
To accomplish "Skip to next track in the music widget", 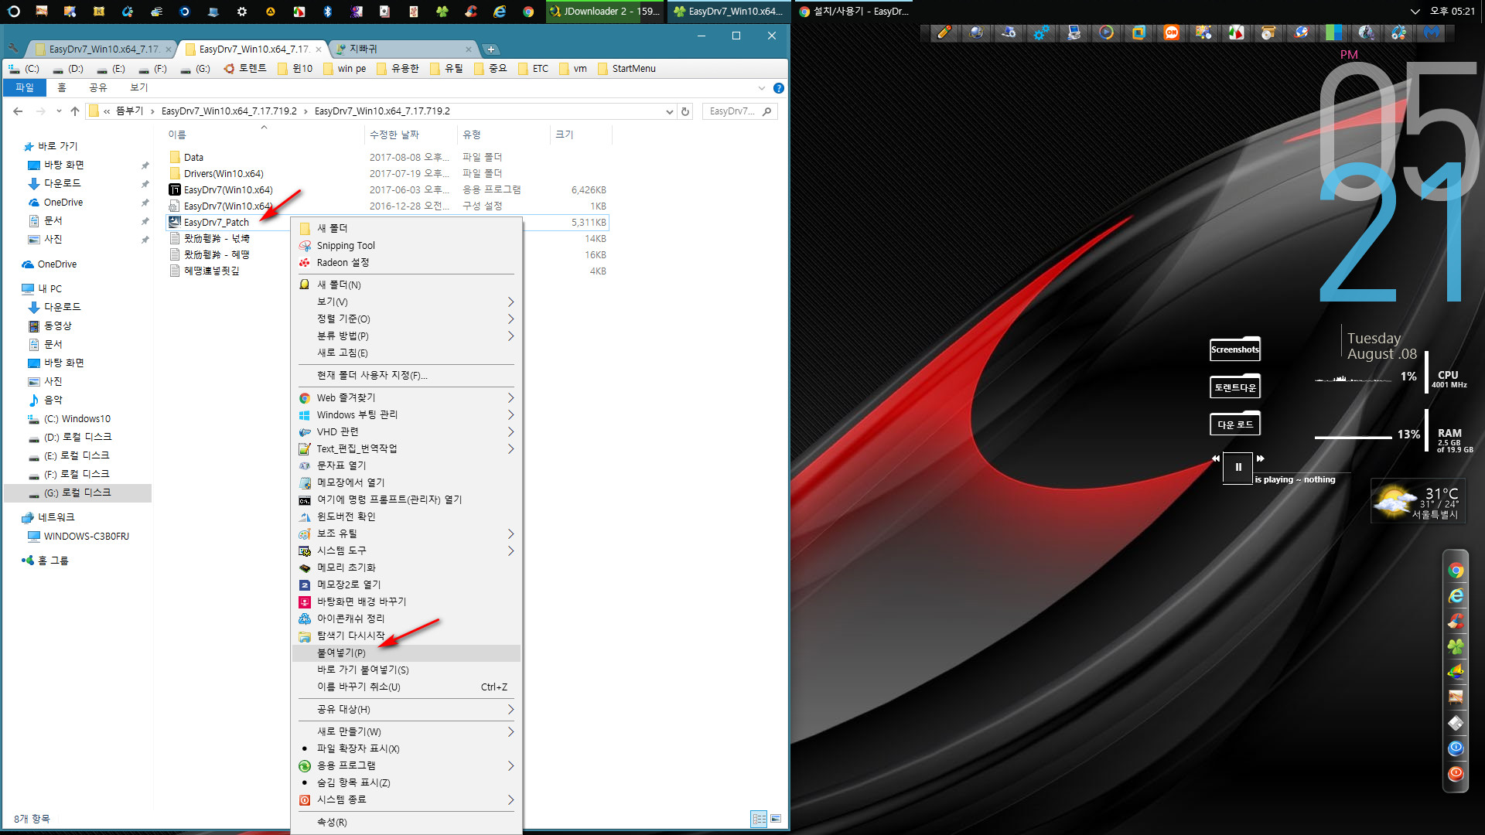I will coord(1261,458).
